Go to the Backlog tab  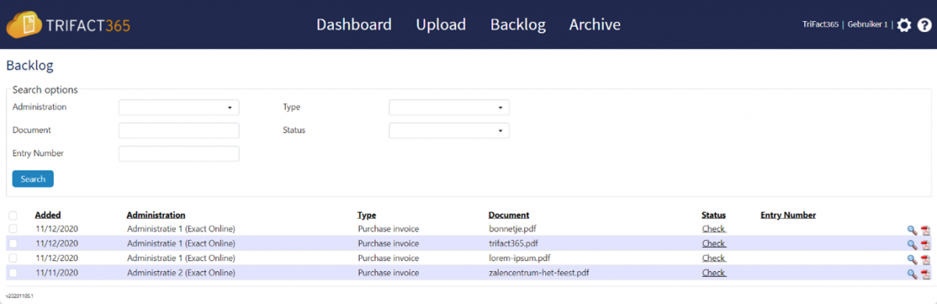(518, 25)
